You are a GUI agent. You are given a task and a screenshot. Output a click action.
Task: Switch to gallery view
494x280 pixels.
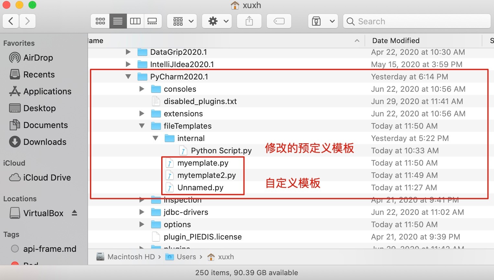pos(153,21)
